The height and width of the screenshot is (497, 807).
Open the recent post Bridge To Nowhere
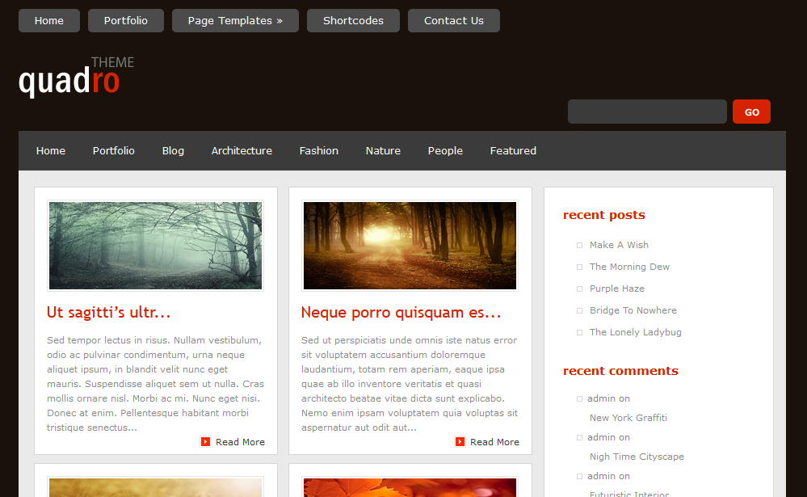(633, 310)
